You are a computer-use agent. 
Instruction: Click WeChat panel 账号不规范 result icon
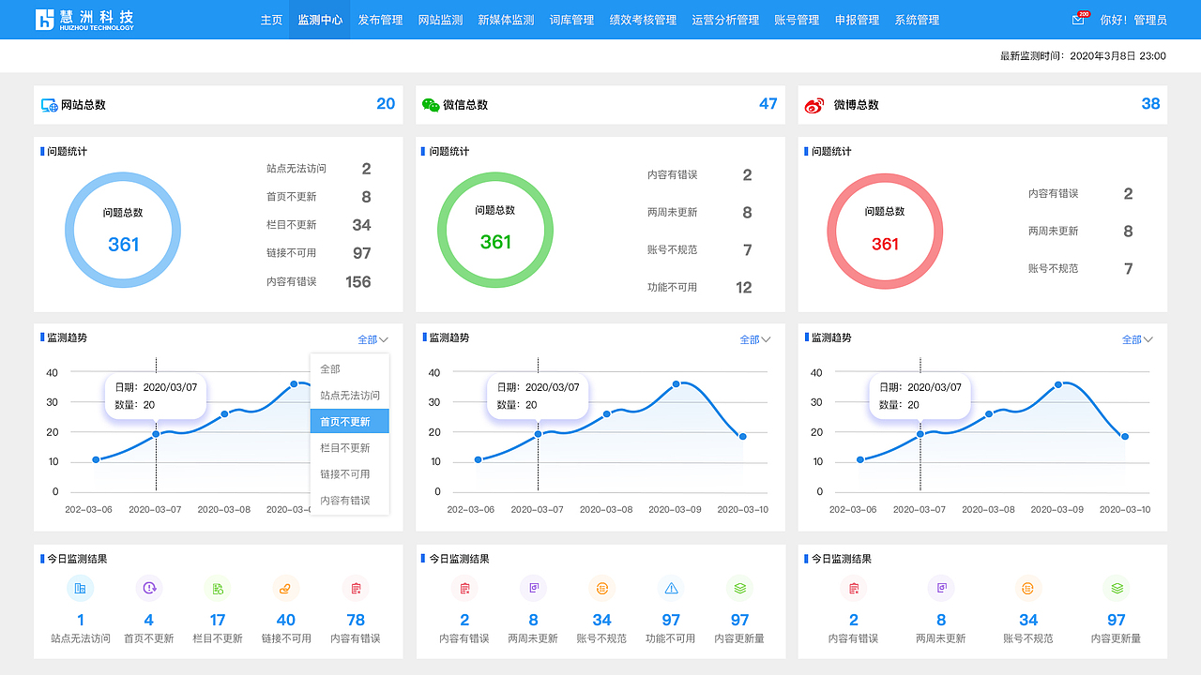tap(602, 588)
